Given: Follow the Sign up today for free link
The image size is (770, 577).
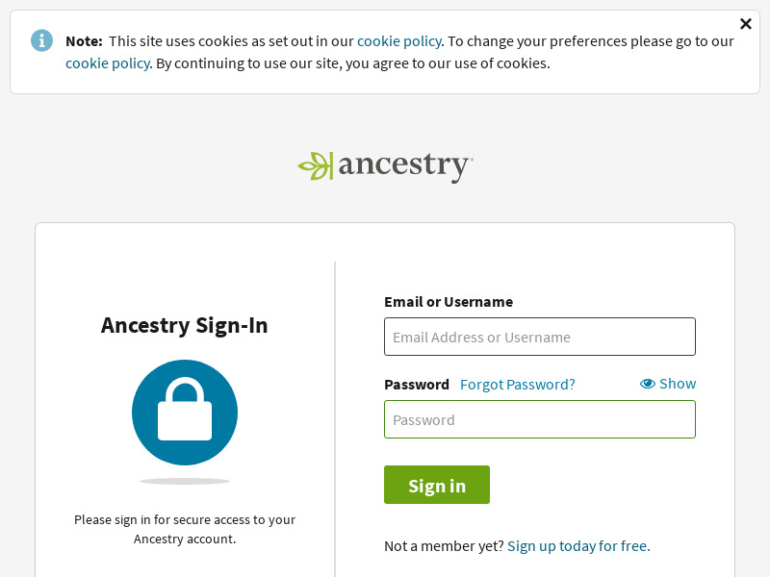Looking at the screenshot, I should 577,545.
